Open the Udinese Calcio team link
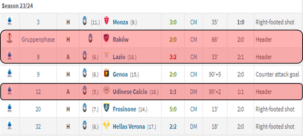The height and width of the screenshot is (136, 303). coord(130,92)
